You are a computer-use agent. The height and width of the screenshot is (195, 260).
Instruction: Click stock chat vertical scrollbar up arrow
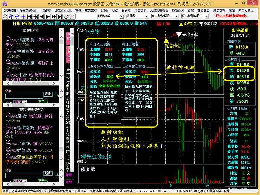pyautogui.click(x=61, y=37)
